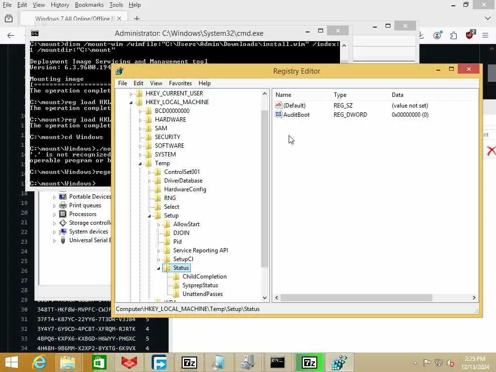Switch to Registry Editor taskbar icon
The height and width of the screenshot is (372, 496).
click(340, 362)
